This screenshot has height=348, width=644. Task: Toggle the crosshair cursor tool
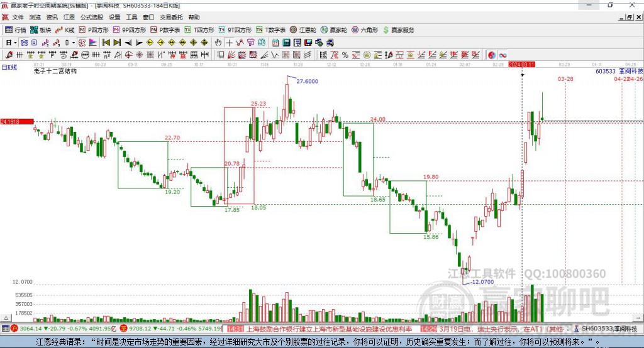(x=229, y=42)
